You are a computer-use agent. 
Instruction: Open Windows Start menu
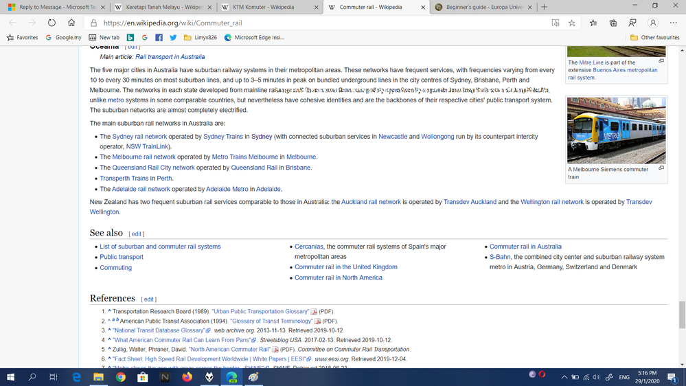[10, 377]
